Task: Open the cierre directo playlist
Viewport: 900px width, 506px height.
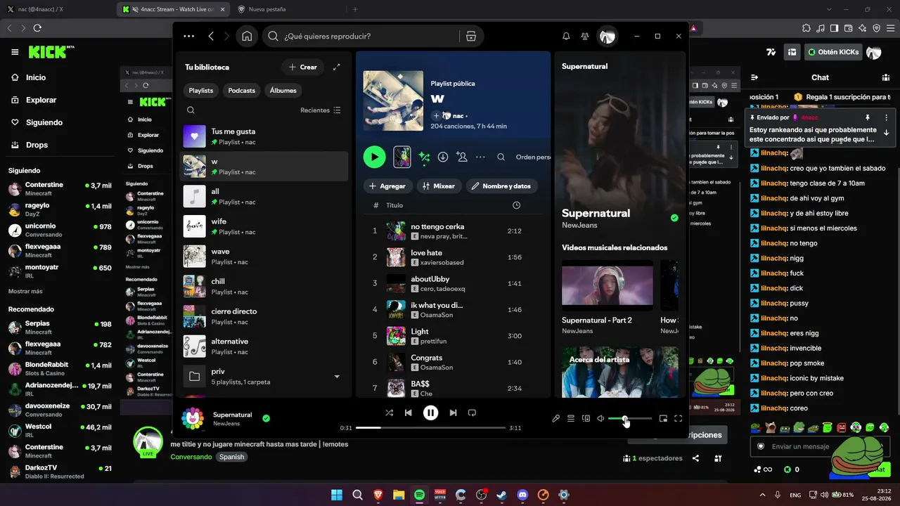Action: [264, 316]
